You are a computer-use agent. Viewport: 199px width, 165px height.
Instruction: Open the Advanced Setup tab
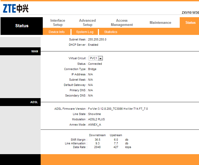click(x=87, y=22)
